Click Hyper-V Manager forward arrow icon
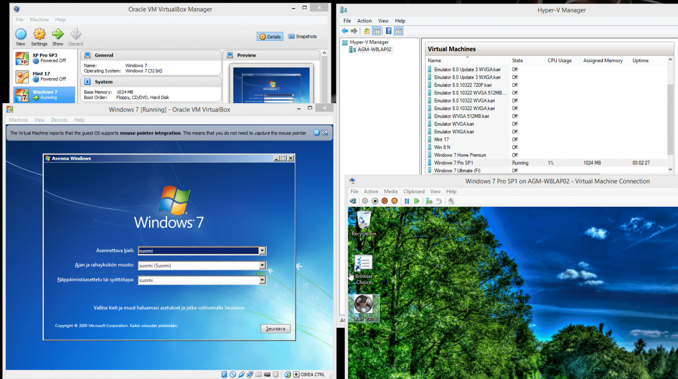The width and height of the screenshot is (678, 379). 354,31
